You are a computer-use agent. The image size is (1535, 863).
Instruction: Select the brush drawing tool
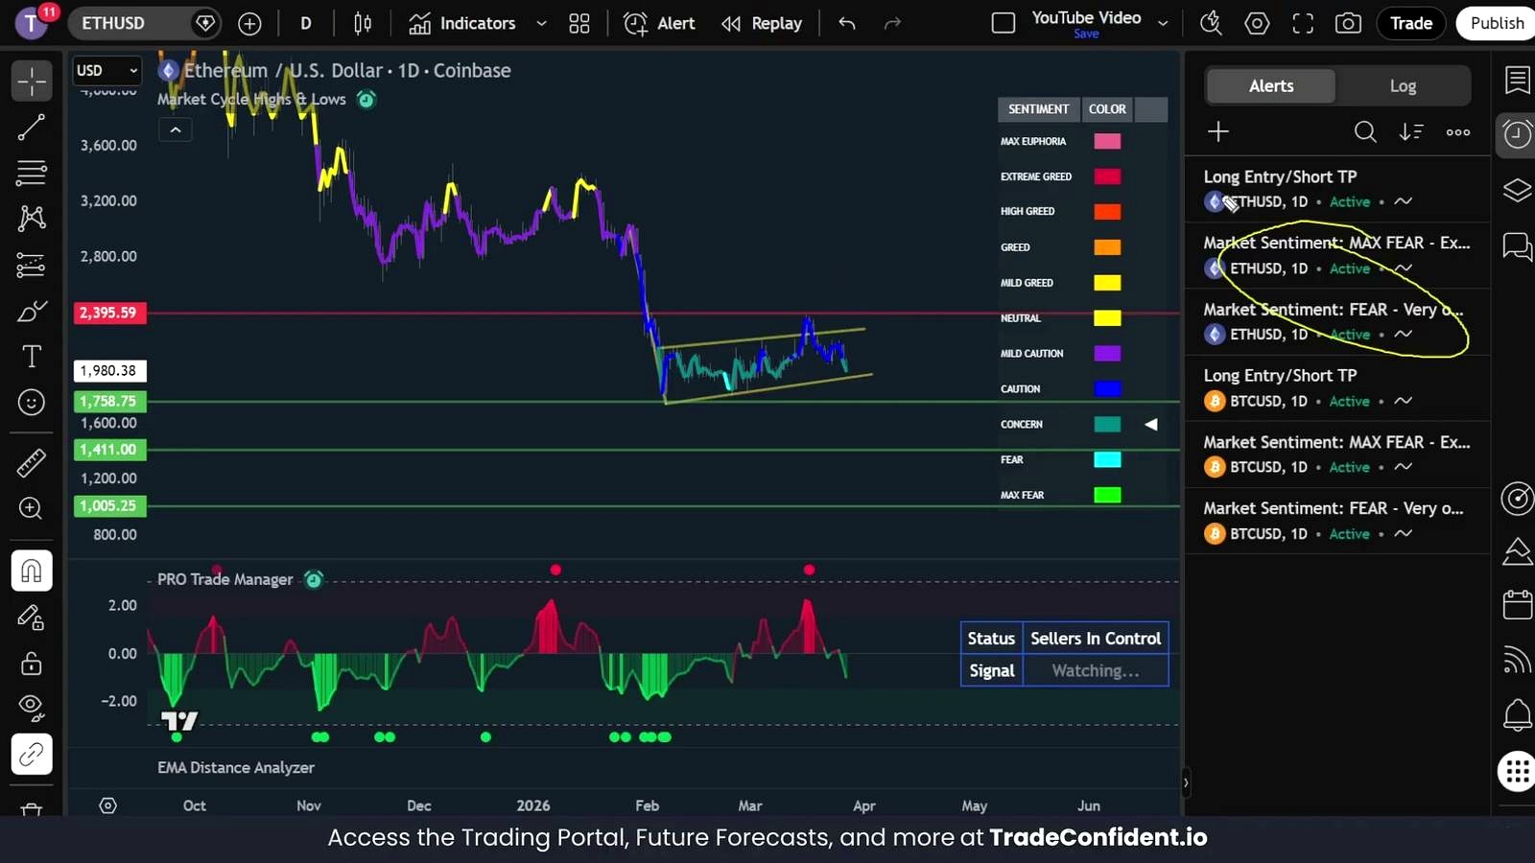32,311
